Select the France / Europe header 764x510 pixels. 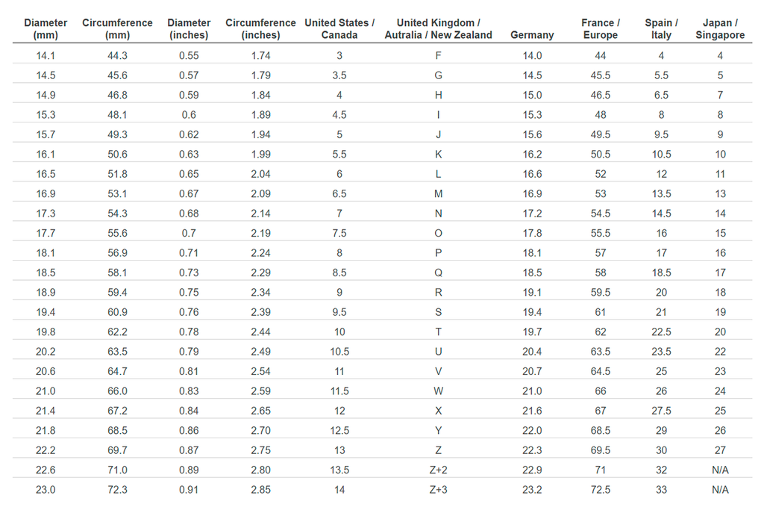(x=601, y=29)
